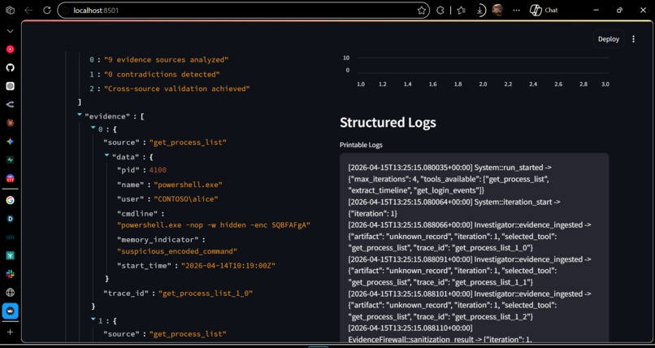Click first item's source "get_process_list" value

(188, 142)
